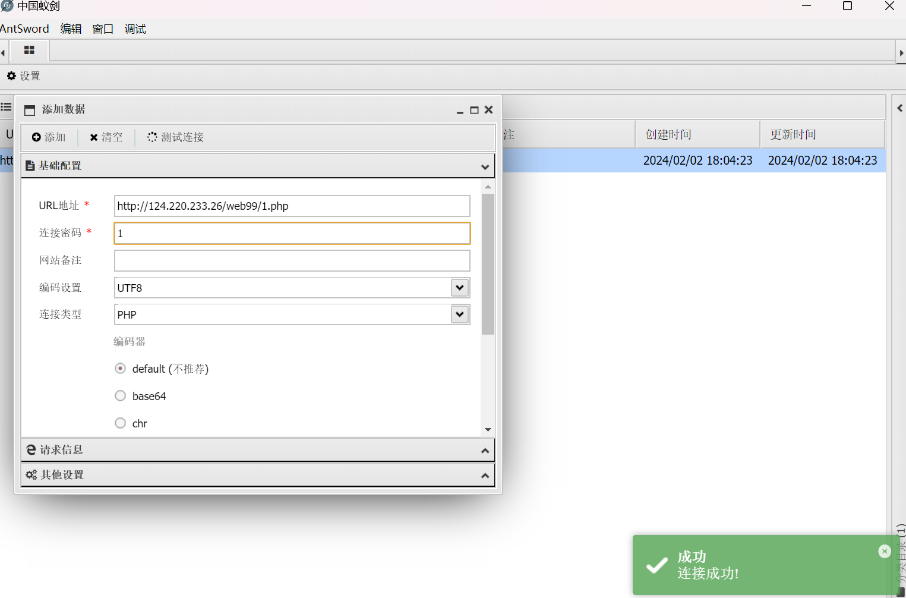Click the 添加 plus icon to add shell
The width and height of the screenshot is (906, 598).
pyautogui.click(x=37, y=137)
